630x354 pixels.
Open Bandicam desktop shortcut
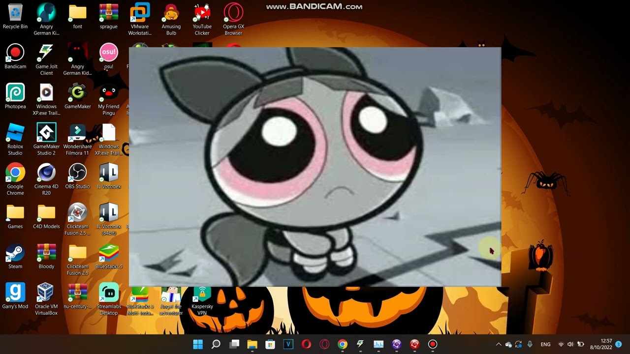15,56
